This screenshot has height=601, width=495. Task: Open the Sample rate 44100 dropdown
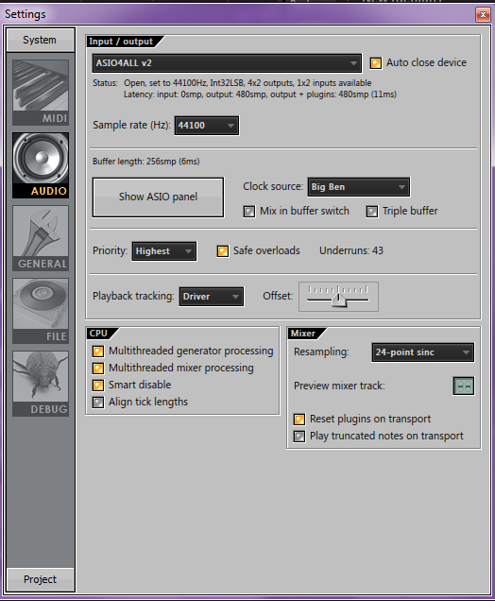pos(207,126)
